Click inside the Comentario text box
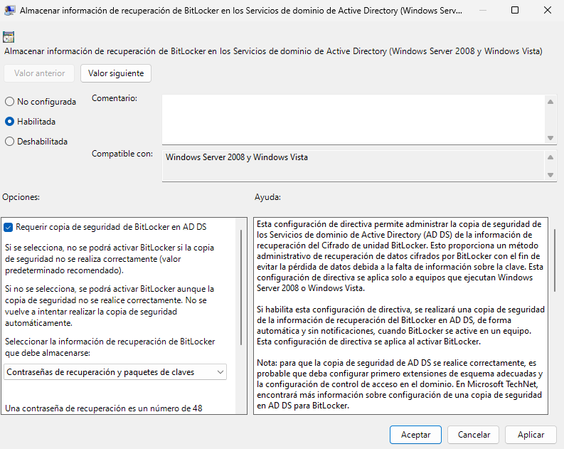Image resolution: width=564 pixels, height=449 pixels. 352,120
